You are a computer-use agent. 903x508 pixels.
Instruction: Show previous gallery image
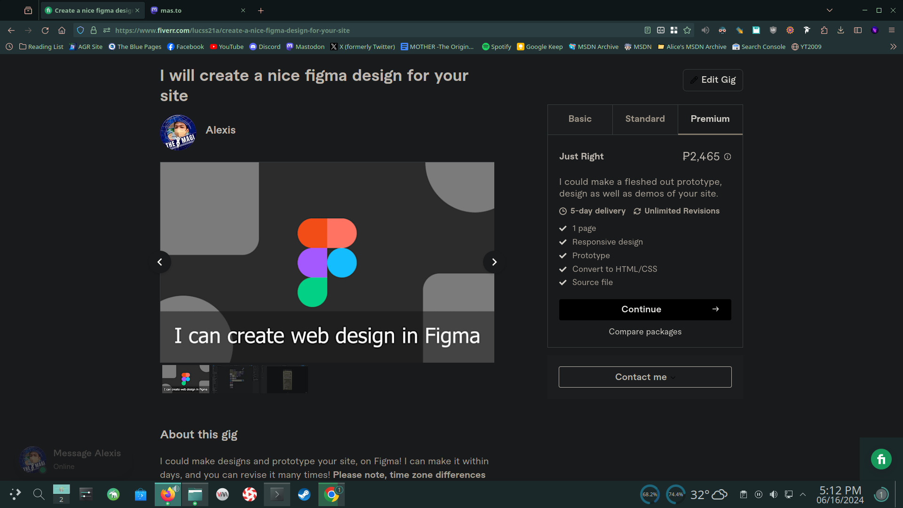coord(160,262)
